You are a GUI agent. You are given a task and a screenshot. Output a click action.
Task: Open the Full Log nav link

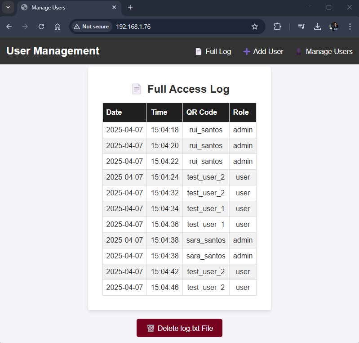pyautogui.click(x=213, y=51)
